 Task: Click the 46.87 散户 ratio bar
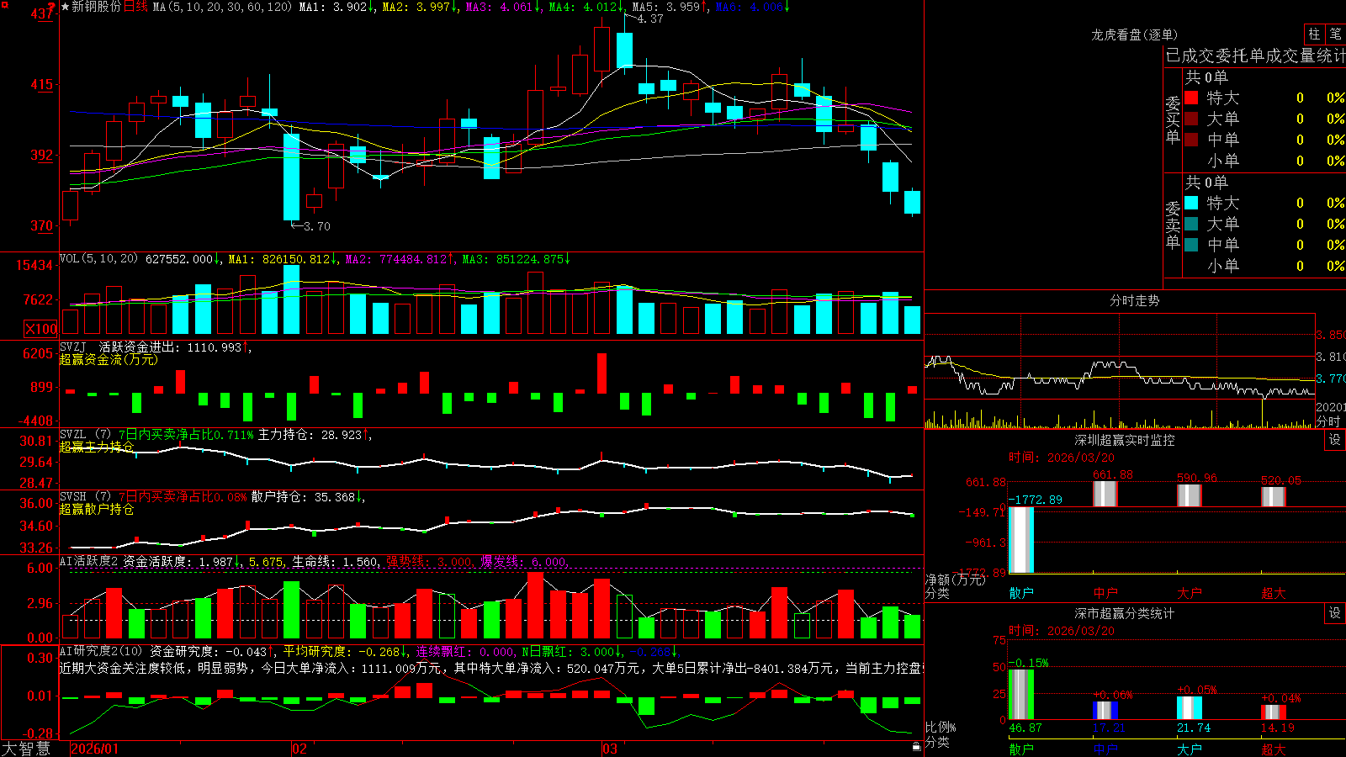click(x=1021, y=695)
